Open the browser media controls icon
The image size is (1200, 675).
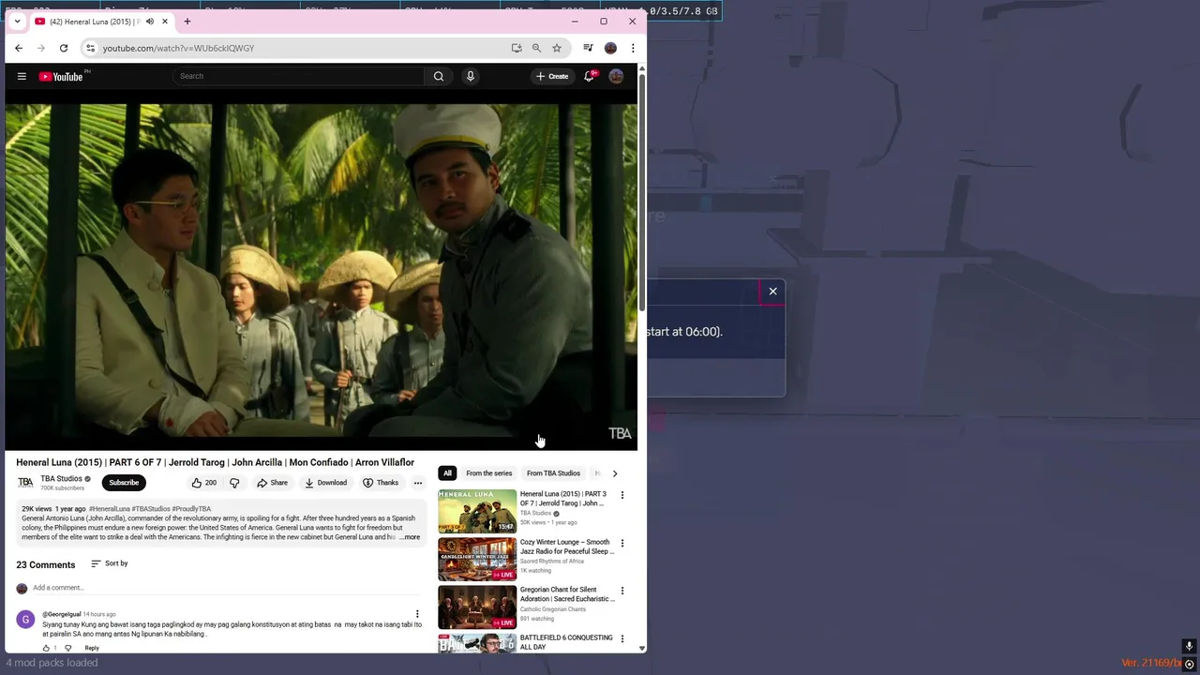pyautogui.click(x=588, y=48)
